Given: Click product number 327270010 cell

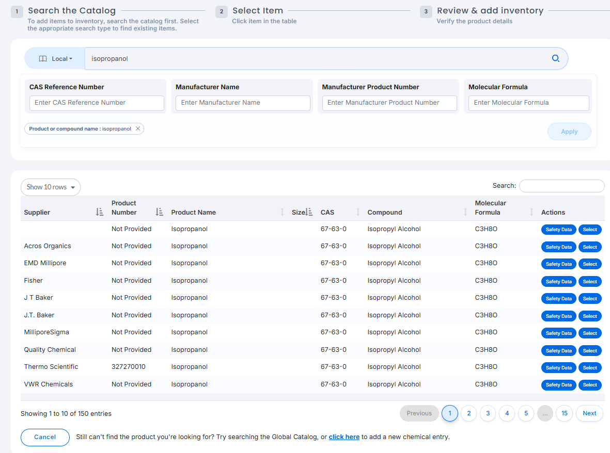Looking at the screenshot, I should pos(129,367).
